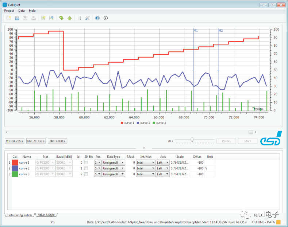
Task: Open the settings tools icon
Action: (x=88, y=18)
